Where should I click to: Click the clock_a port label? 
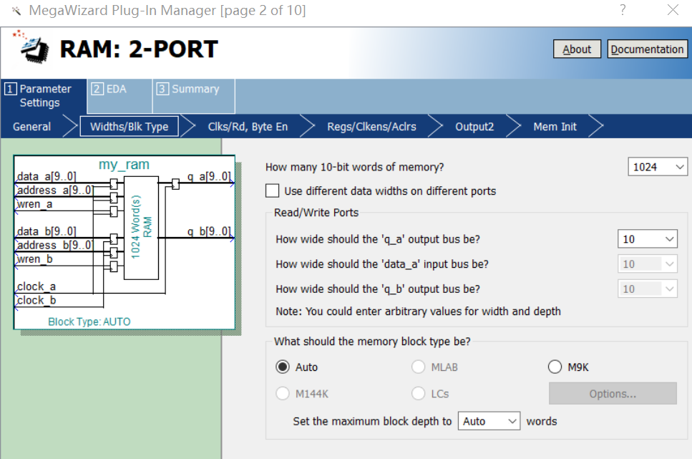36,286
